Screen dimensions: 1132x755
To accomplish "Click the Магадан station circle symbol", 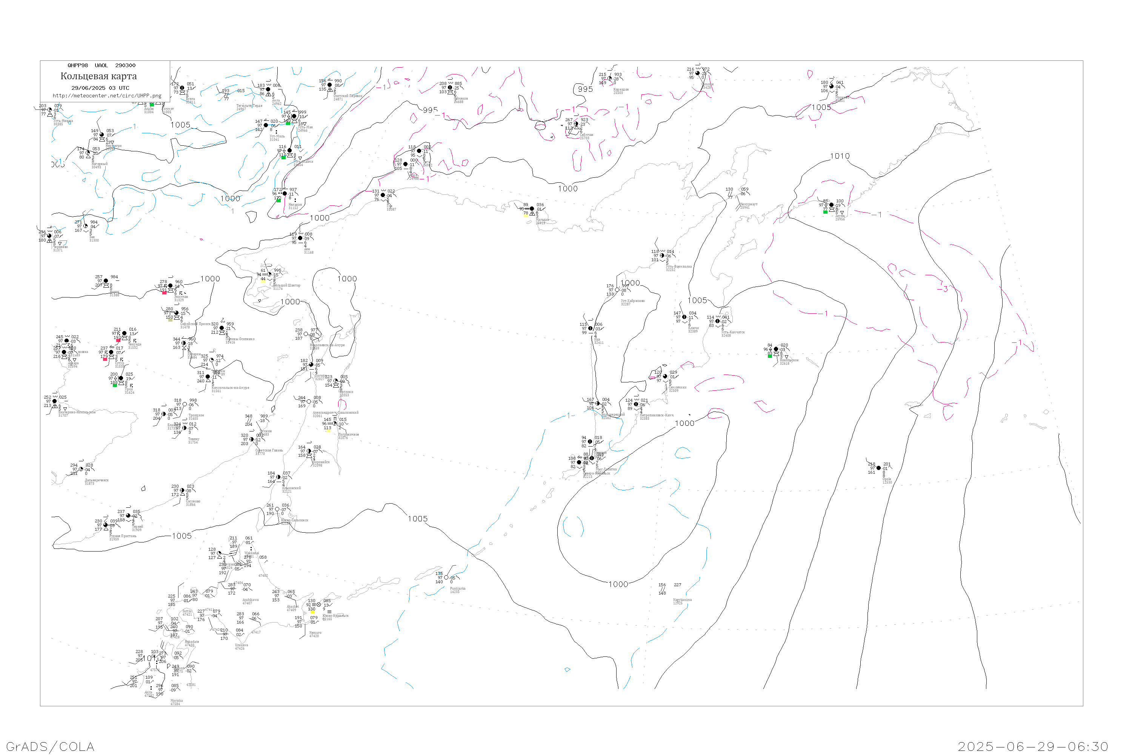I will (x=532, y=209).
